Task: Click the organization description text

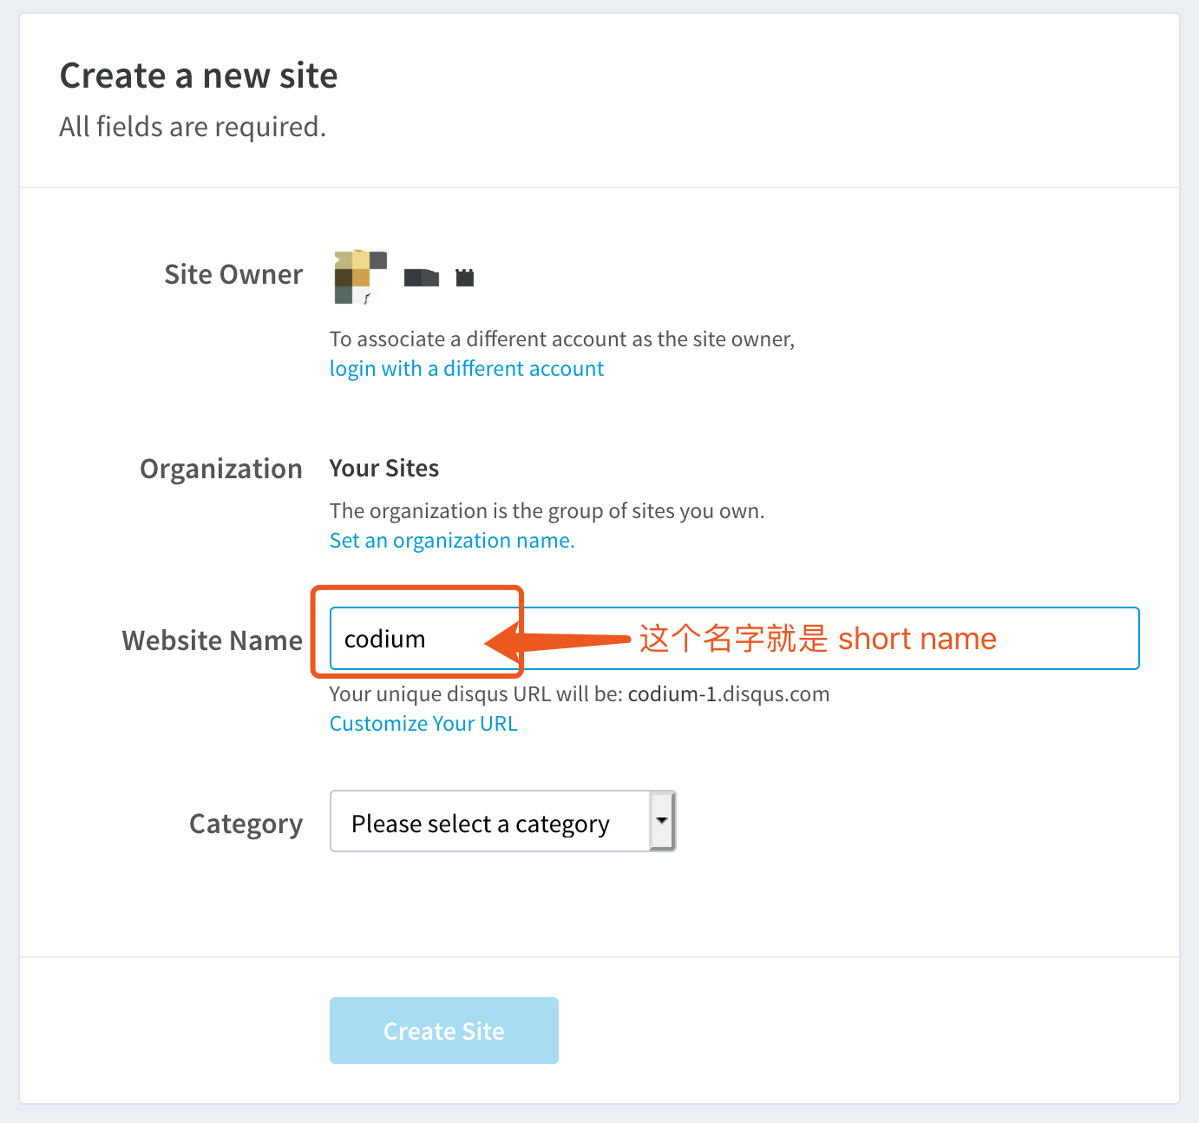Action: [x=547, y=511]
